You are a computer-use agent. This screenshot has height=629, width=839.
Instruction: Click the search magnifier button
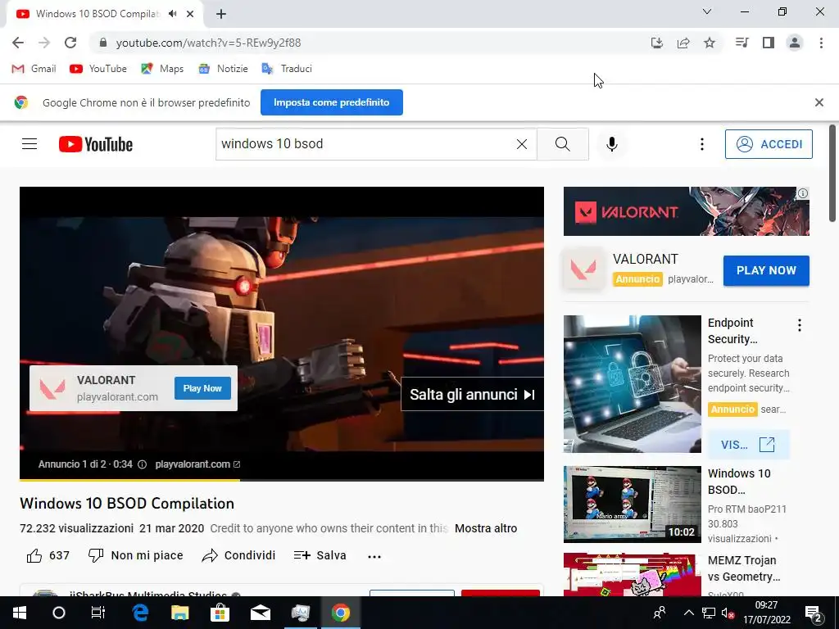point(562,144)
